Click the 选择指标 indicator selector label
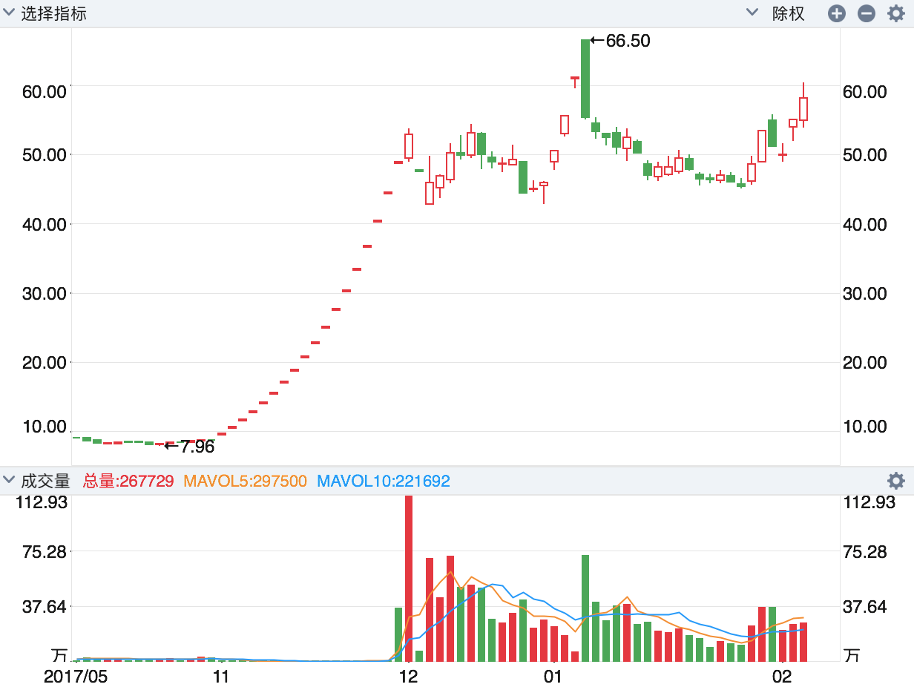Screen dimensions: 914x690 click(x=53, y=13)
